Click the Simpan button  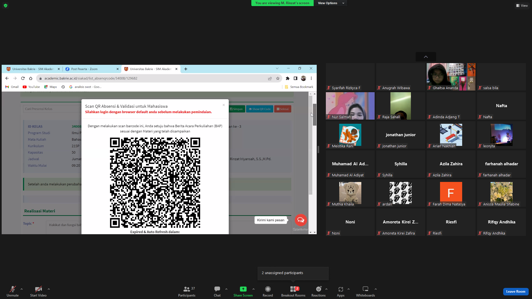tap(236, 109)
